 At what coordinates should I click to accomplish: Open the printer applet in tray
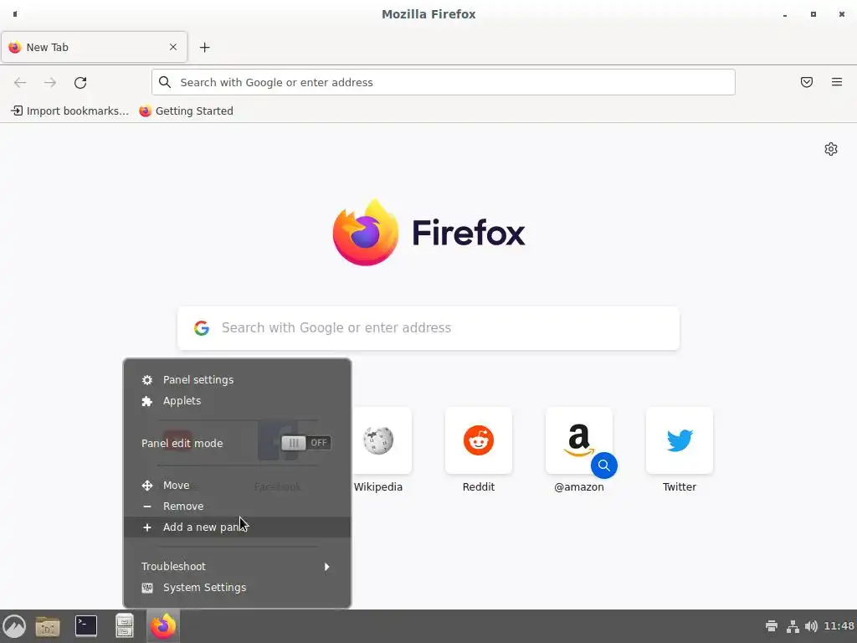click(772, 626)
